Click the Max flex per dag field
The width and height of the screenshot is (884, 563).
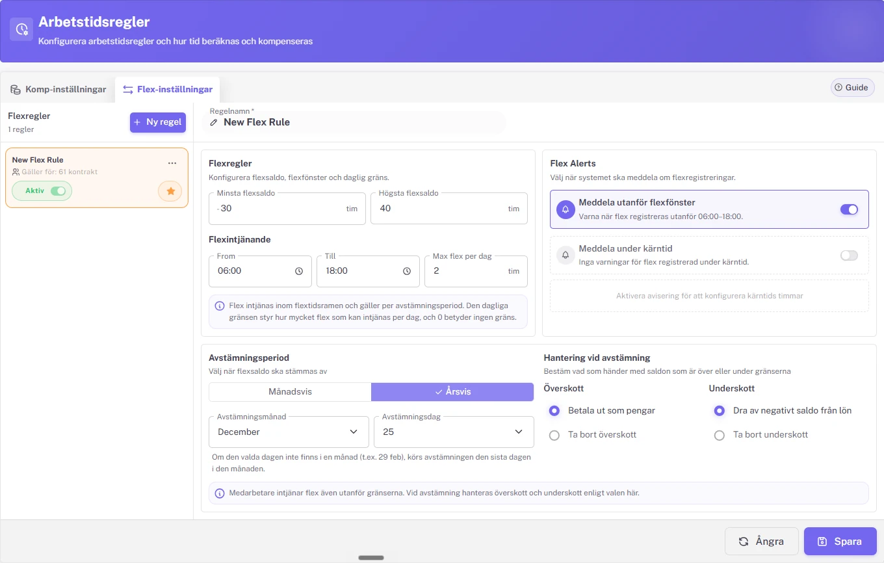(476, 271)
